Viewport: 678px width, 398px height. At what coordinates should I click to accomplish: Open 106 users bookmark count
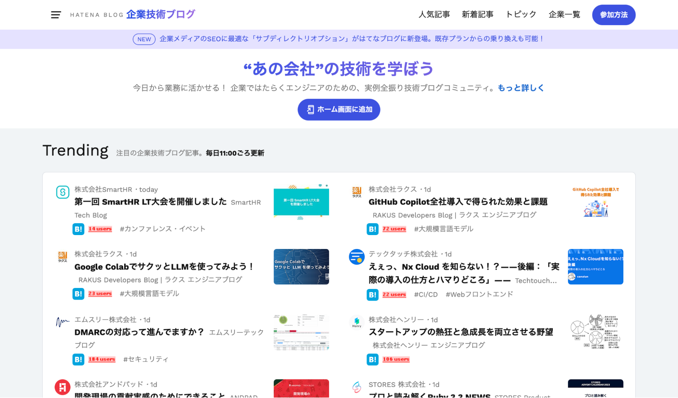pyautogui.click(x=396, y=359)
